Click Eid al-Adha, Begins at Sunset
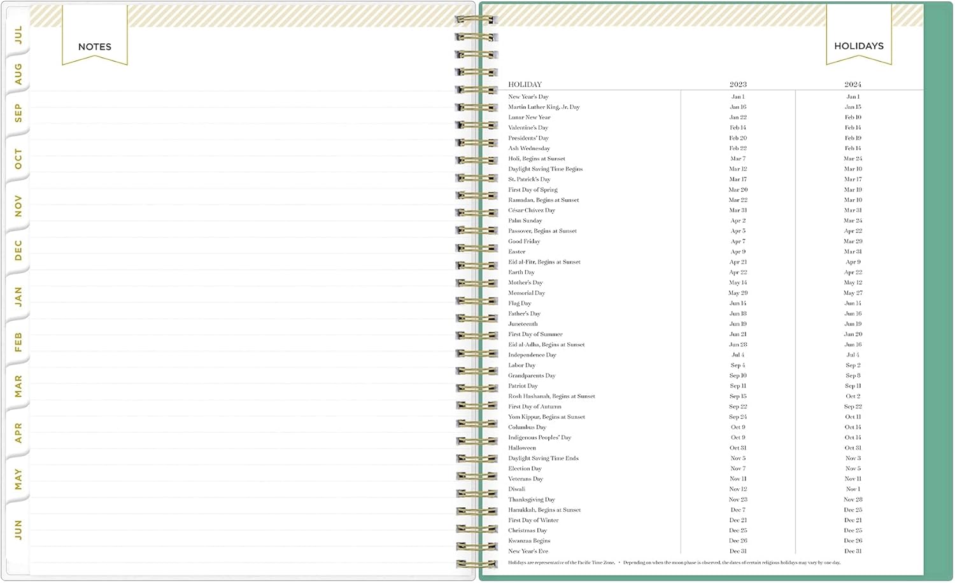The height and width of the screenshot is (583, 955). coord(546,344)
